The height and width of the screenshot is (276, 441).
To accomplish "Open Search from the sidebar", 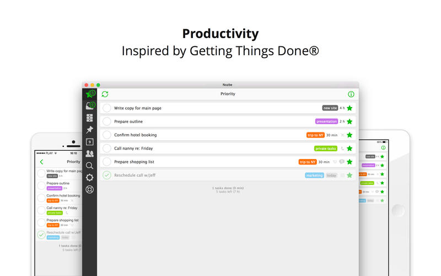I will click(89, 165).
